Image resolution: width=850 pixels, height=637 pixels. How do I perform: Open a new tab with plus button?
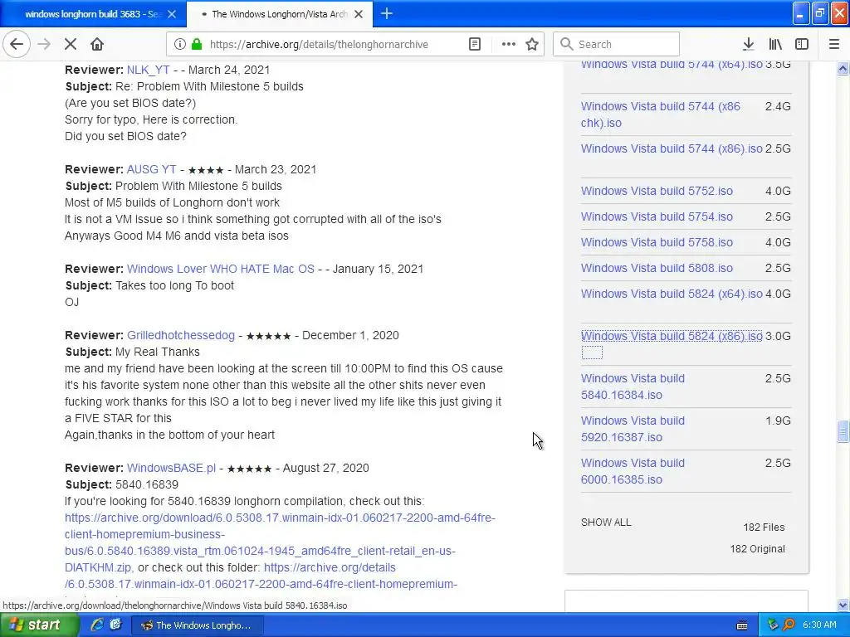(387, 13)
